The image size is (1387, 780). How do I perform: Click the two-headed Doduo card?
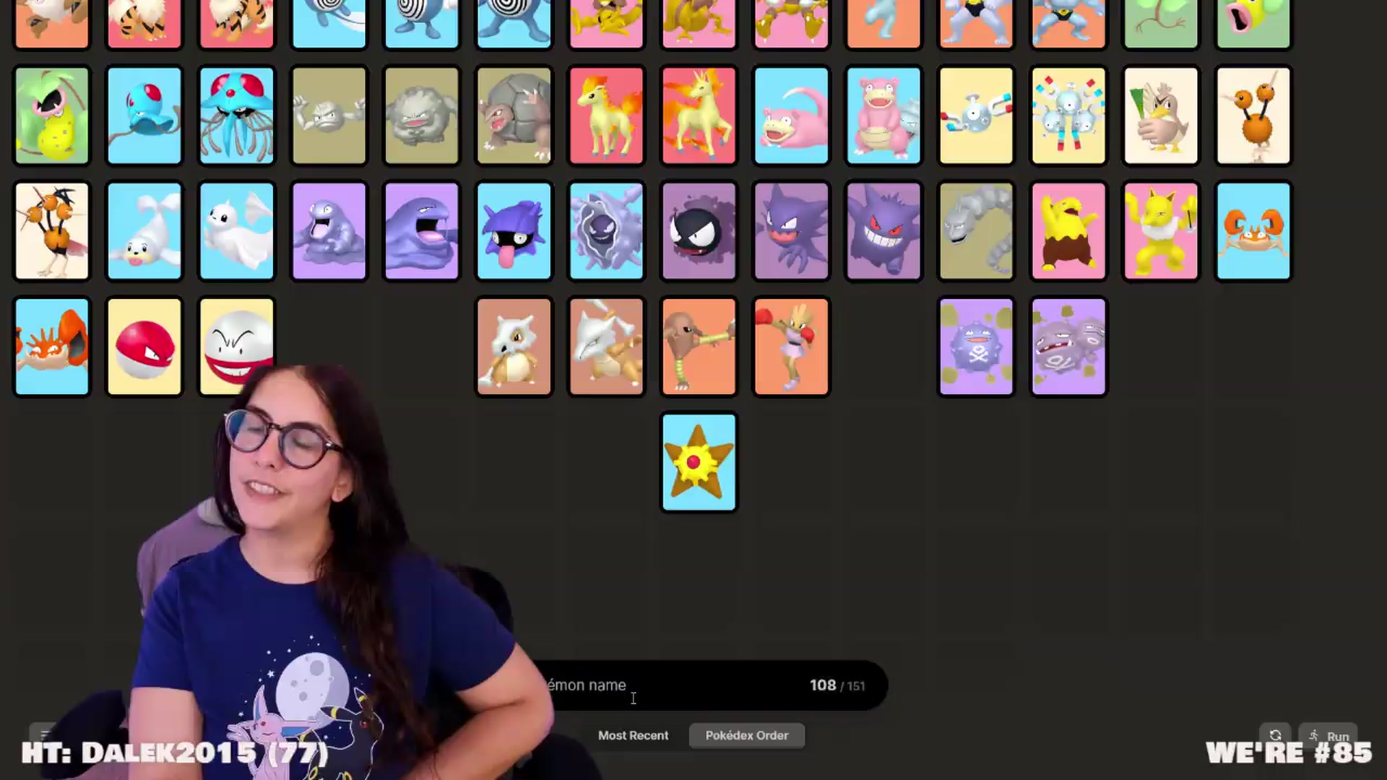tap(1254, 116)
